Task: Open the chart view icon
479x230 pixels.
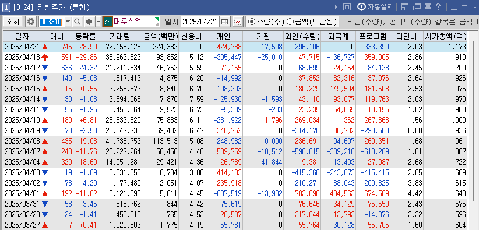Action: [238, 22]
